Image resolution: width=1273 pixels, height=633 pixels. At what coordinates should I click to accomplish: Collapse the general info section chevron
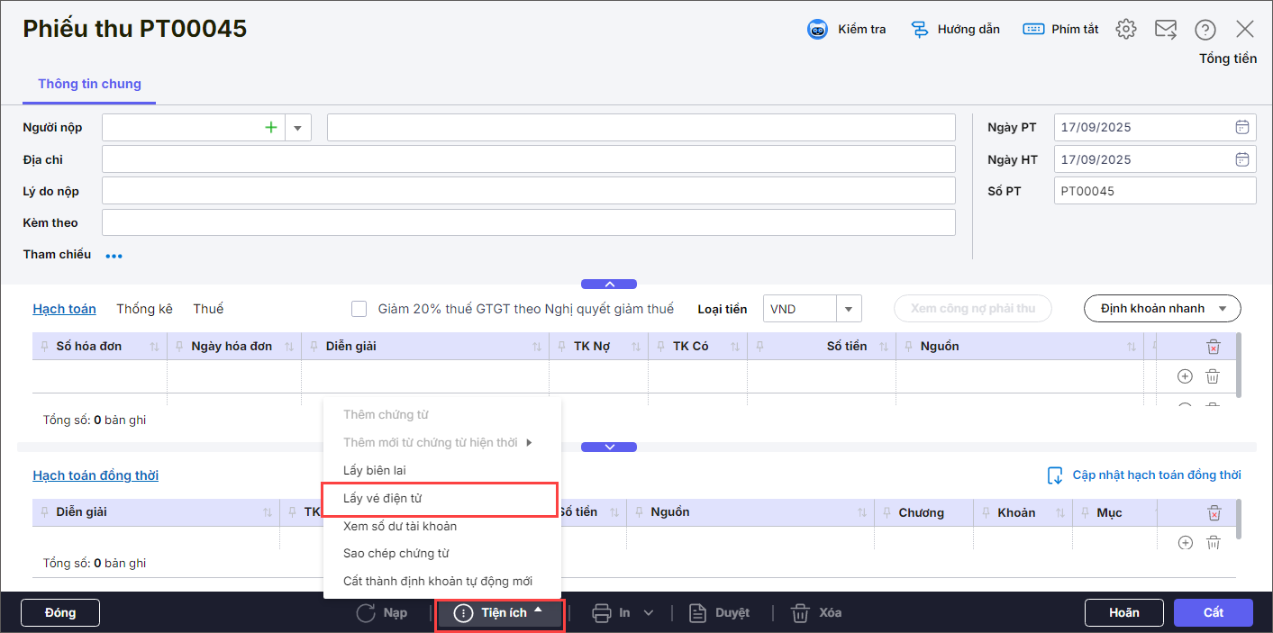click(609, 284)
